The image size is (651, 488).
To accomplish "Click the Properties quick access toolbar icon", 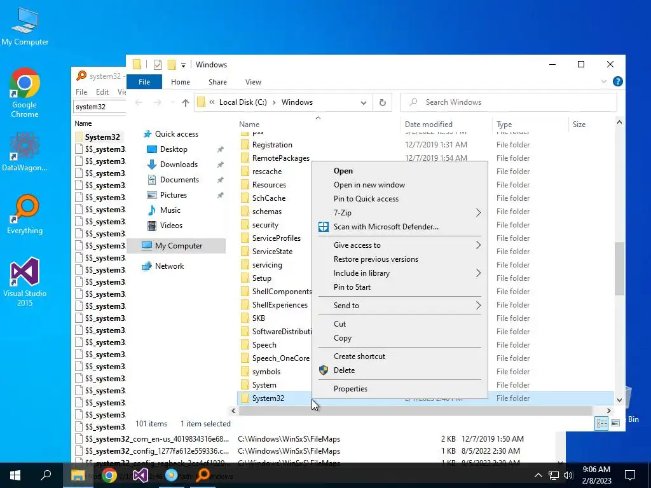I will [158, 65].
